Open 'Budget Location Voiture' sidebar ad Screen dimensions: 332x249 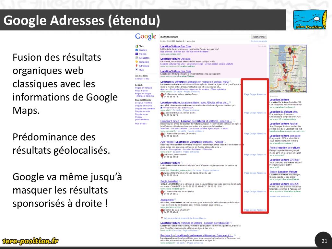(x=283, y=172)
